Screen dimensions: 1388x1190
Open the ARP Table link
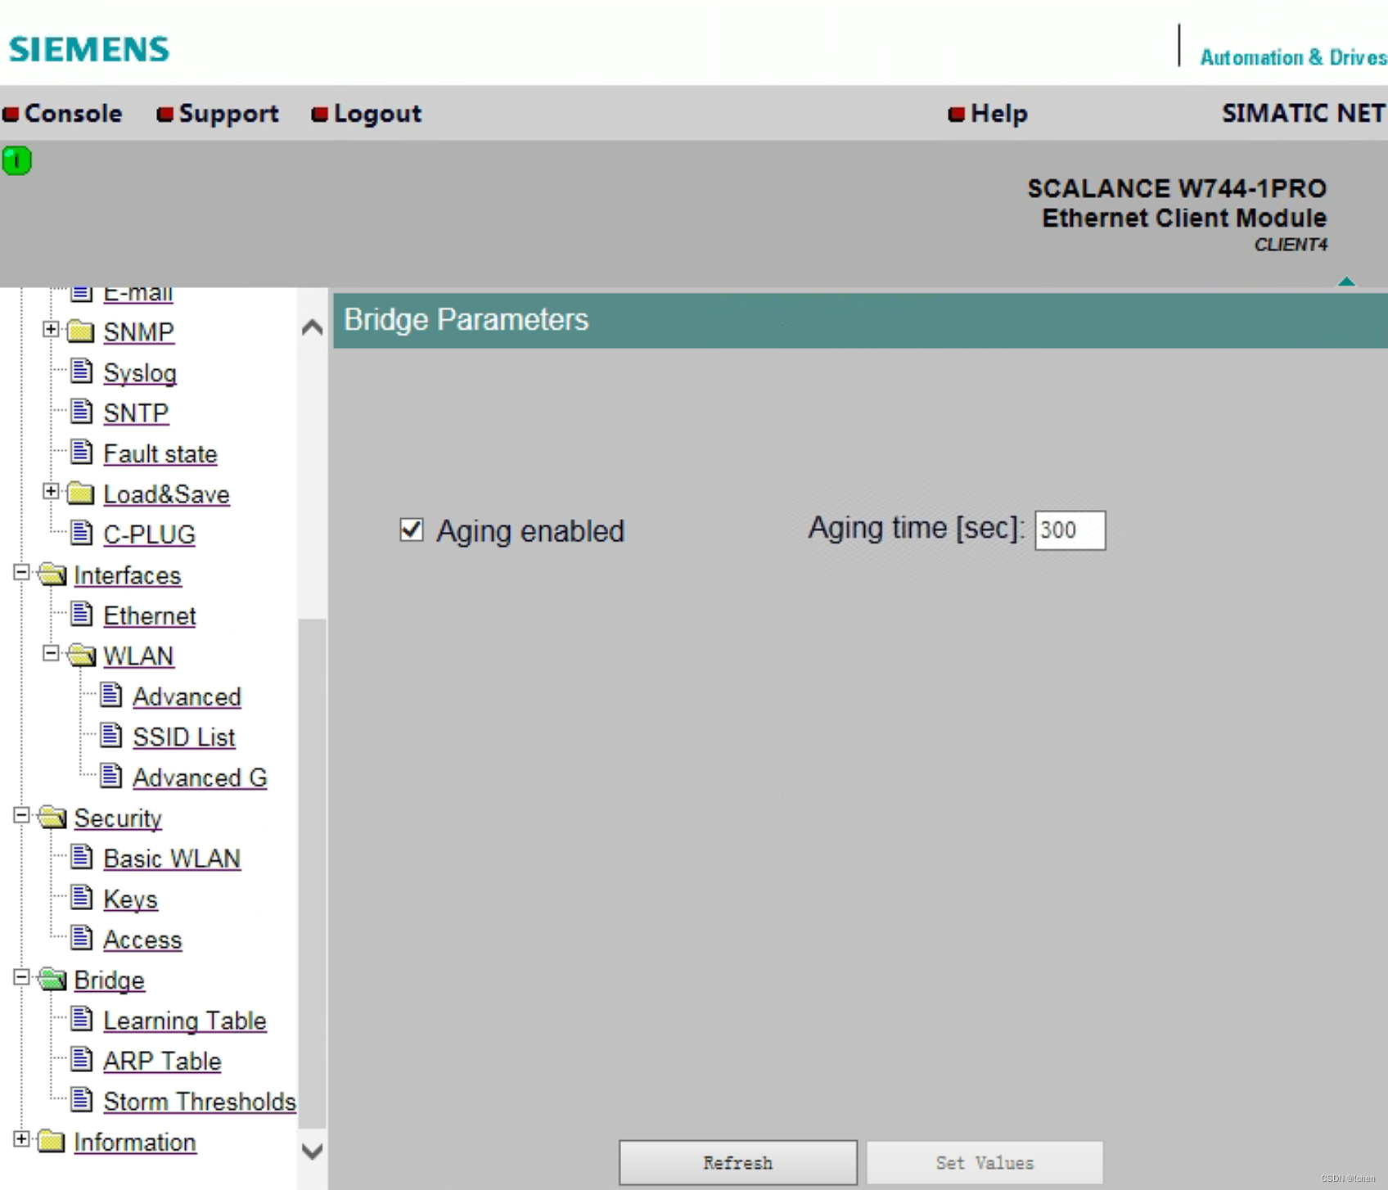[x=162, y=1062]
